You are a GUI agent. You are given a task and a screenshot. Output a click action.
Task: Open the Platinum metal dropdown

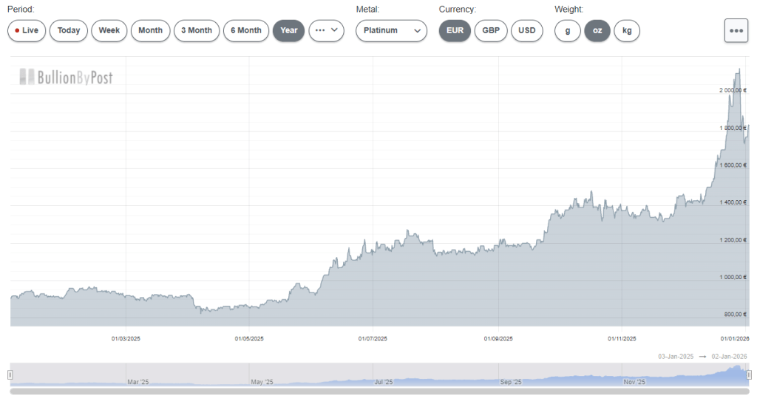[391, 31]
